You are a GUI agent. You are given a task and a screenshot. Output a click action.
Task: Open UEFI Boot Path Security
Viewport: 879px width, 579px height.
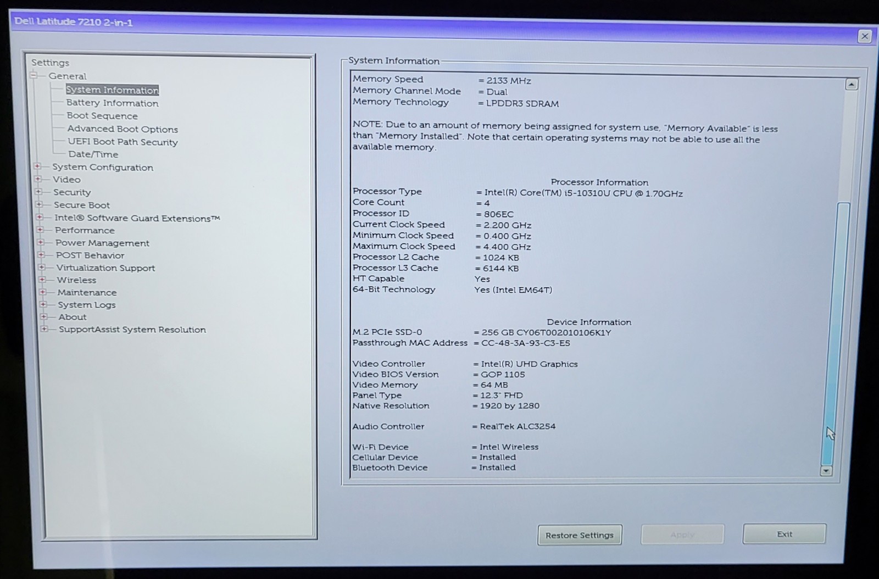click(123, 142)
